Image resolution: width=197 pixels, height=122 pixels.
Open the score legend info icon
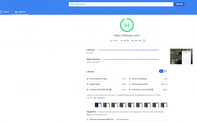pyautogui.click(x=144, y=41)
